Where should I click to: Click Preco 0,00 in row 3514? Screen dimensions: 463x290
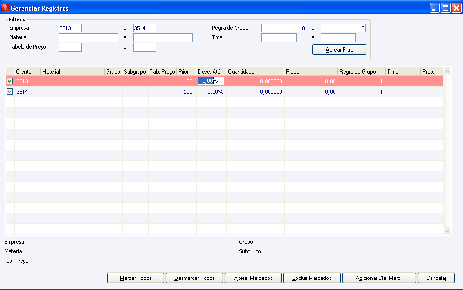(331, 92)
